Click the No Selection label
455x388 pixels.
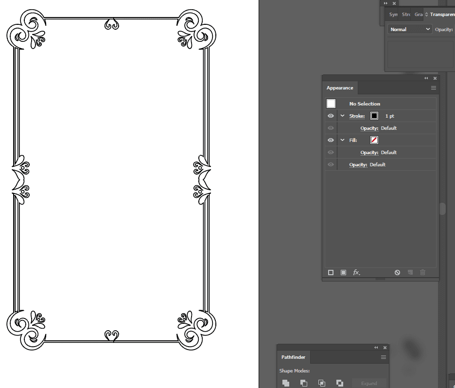[x=365, y=104]
